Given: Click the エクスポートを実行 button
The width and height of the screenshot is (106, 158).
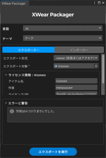Looking at the screenshot, I should (x=53, y=152).
